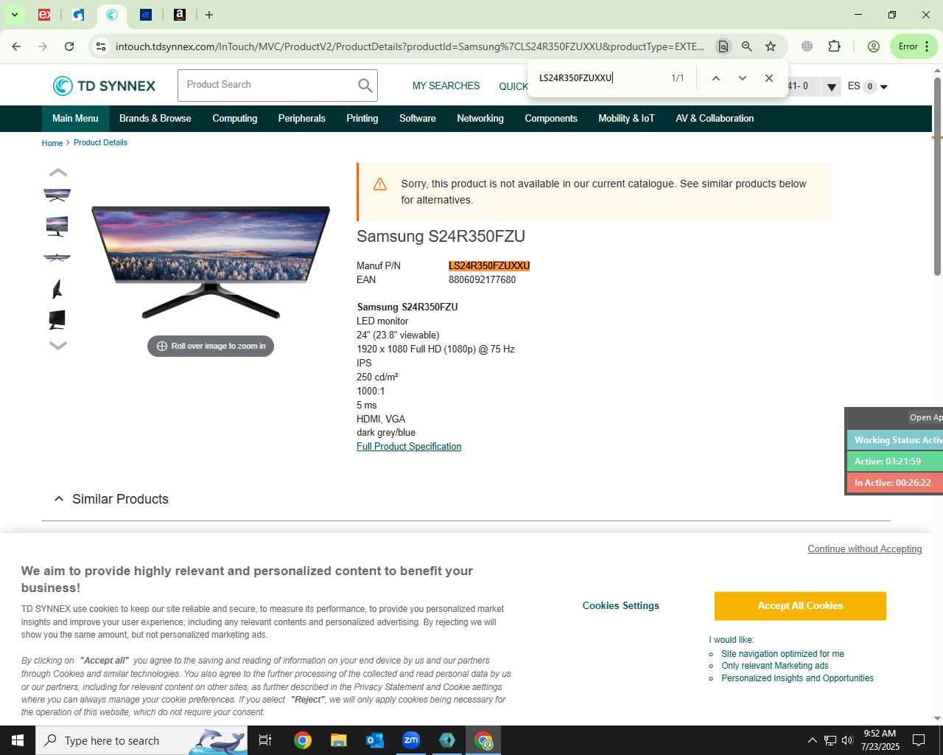
Task: Open the Chrome profile icon
Action: [x=874, y=46]
